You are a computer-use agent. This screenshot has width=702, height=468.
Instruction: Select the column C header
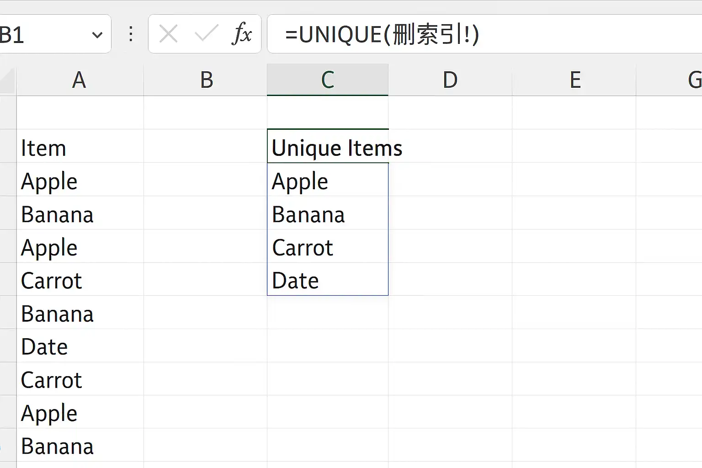click(328, 80)
